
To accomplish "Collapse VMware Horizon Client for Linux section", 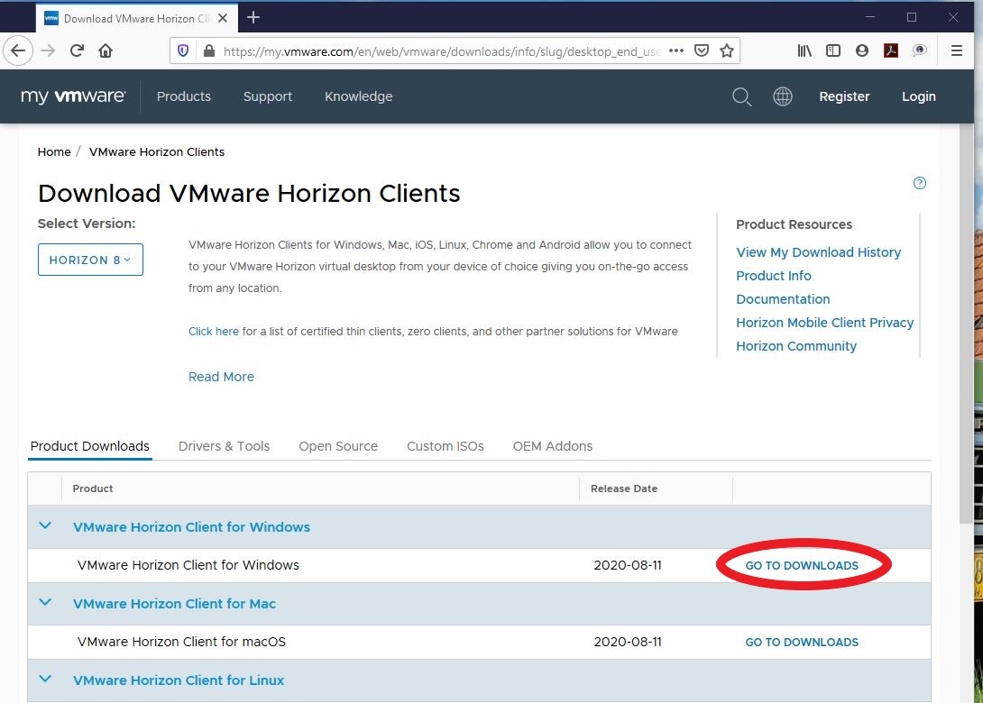I will 46,680.
